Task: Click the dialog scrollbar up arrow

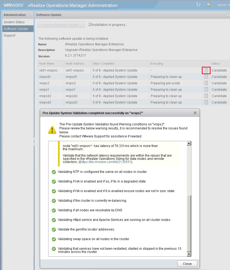Action: (189, 144)
